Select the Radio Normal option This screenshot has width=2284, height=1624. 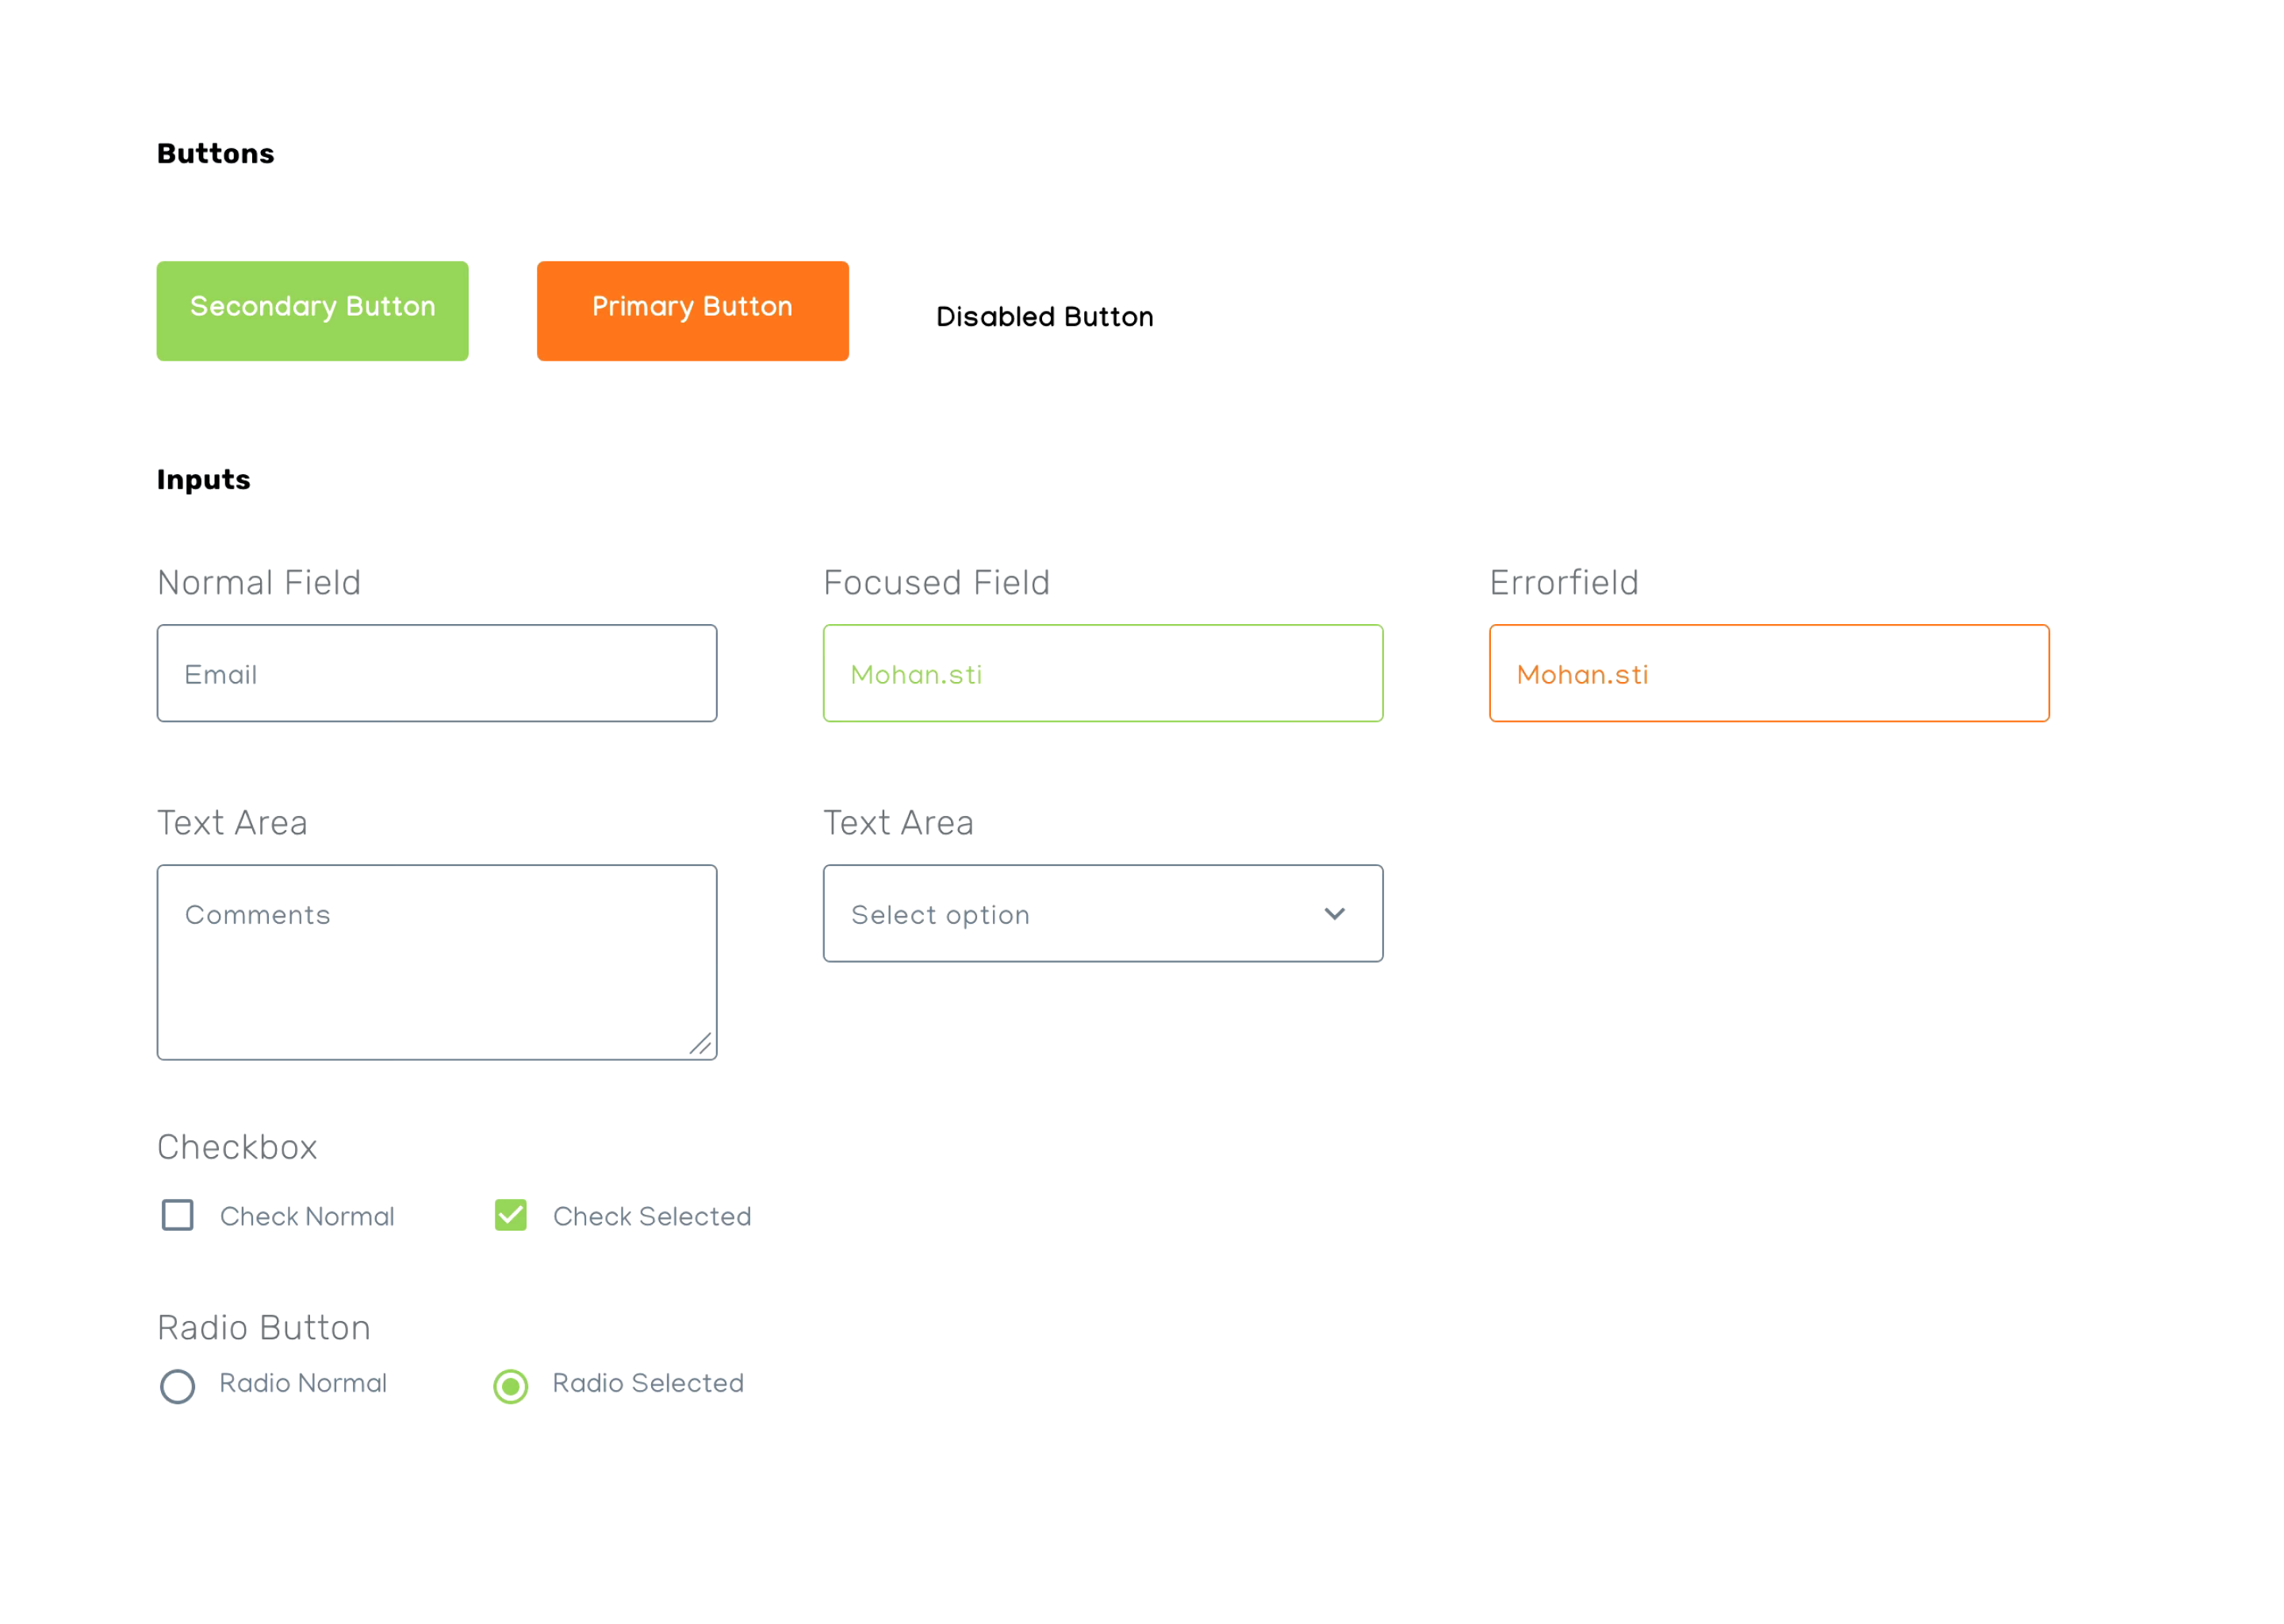click(x=178, y=1386)
